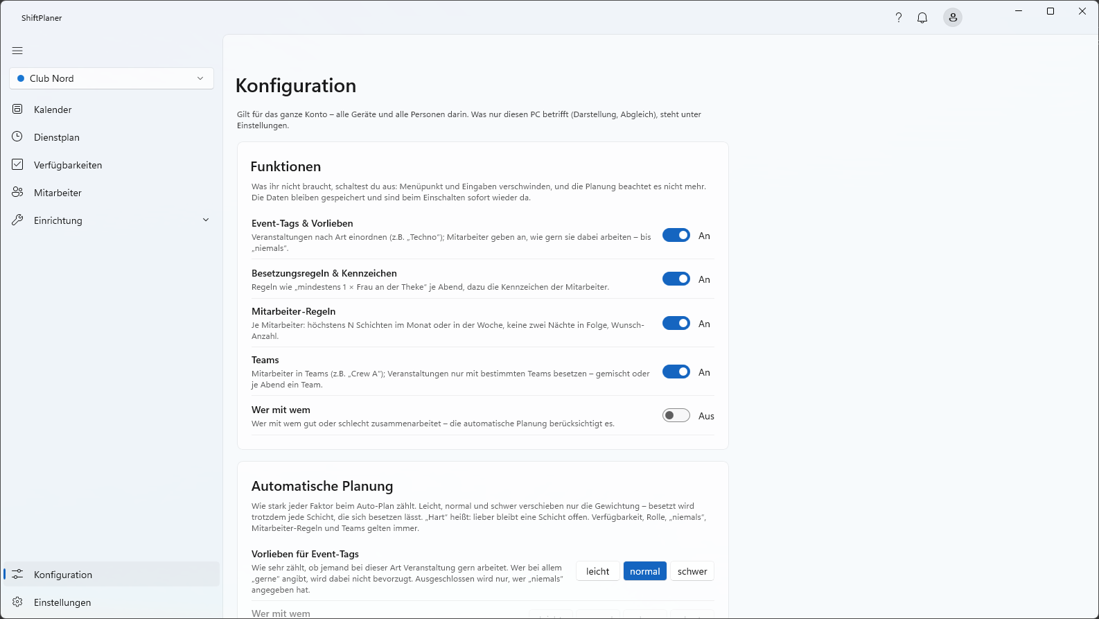Click the hamburger menu icon
1099x619 pixels.
tap(17, 51)
